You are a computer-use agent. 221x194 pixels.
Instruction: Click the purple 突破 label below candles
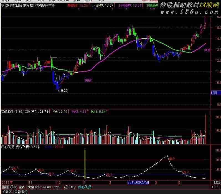point(88,80)
